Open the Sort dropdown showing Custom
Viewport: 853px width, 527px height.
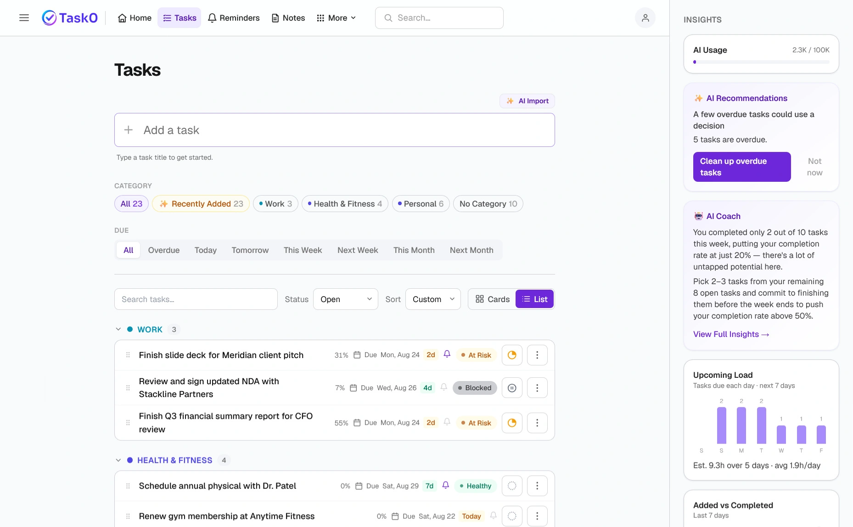[x=433, y=299]
